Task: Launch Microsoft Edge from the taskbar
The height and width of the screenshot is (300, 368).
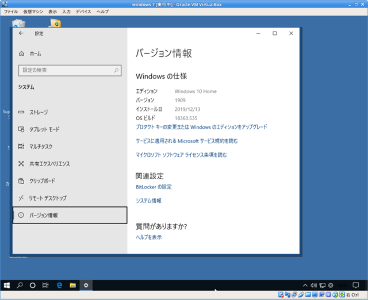Action: [59, 285]
